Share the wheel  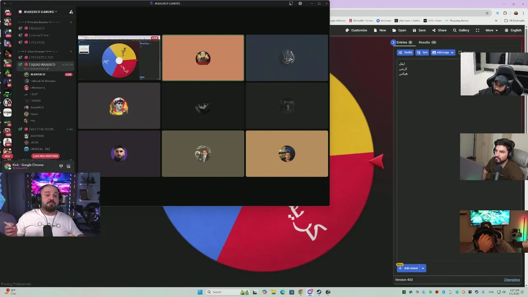[x=439, y=30]
